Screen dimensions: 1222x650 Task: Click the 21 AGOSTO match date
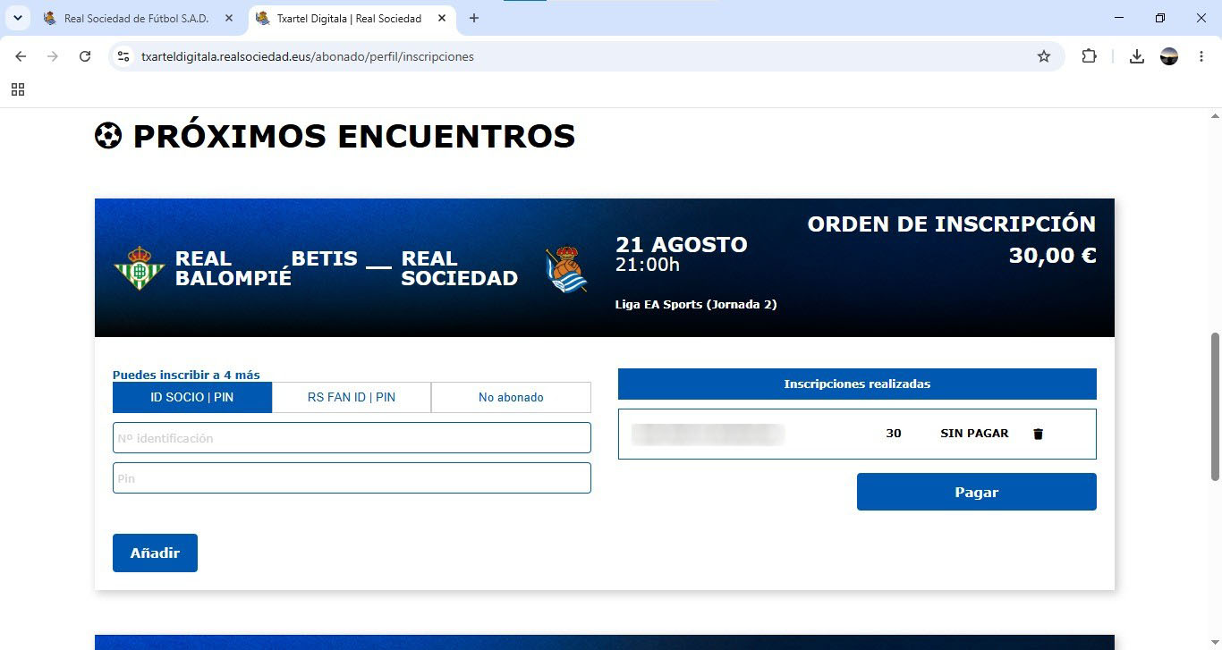coord(681,244)
